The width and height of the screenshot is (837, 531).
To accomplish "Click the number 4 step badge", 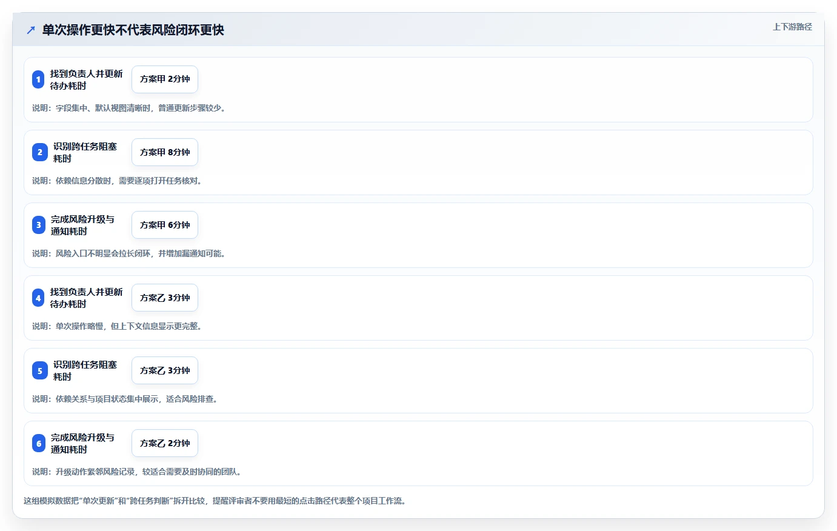I will click(38, 298).
